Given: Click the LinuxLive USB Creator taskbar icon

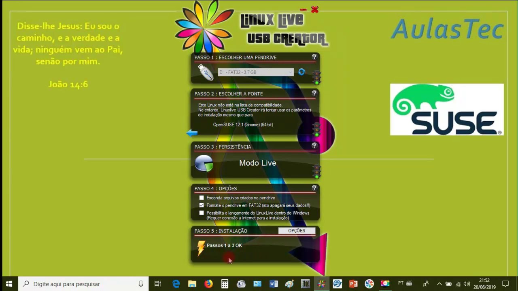Looking at the screenshot, I should [321, 284].
